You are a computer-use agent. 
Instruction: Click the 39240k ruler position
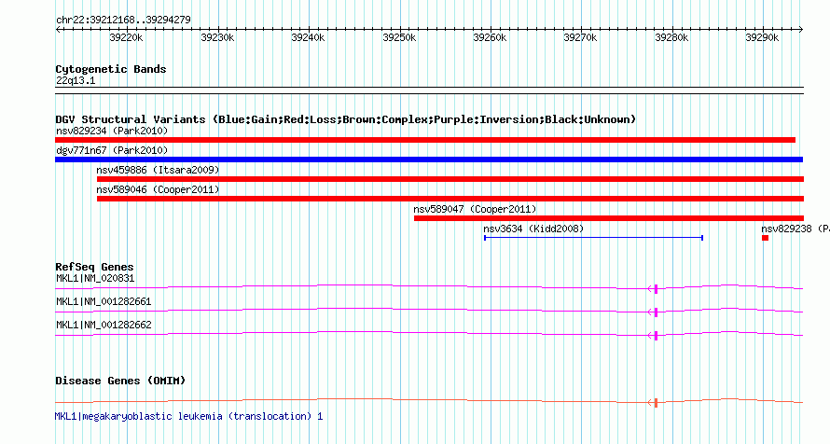tap(308, 37)
